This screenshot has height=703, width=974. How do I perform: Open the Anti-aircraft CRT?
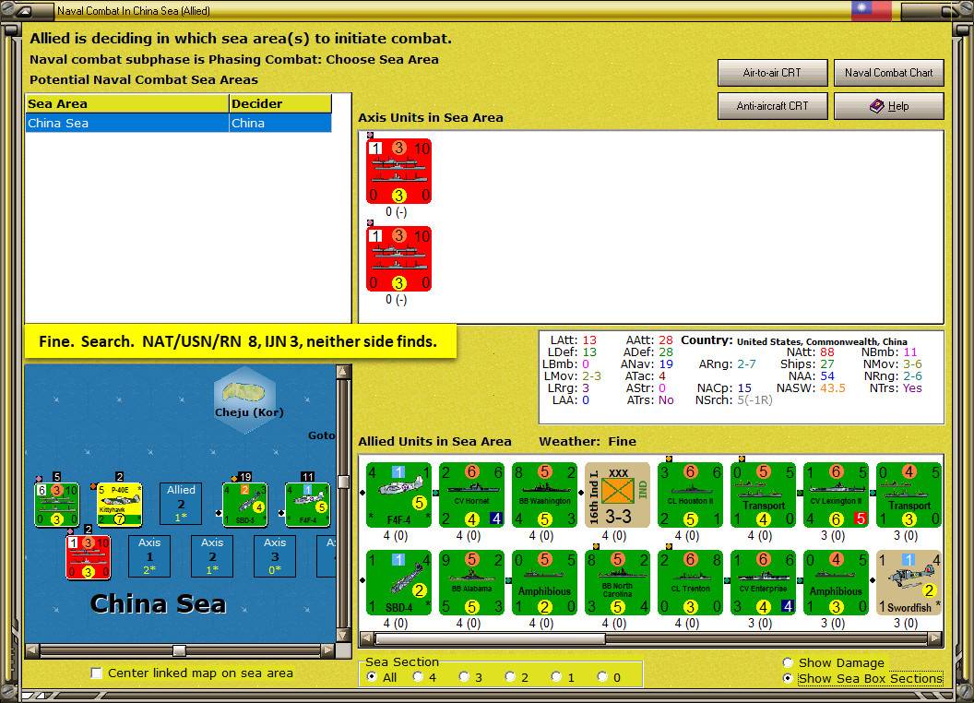pos(772,106)
